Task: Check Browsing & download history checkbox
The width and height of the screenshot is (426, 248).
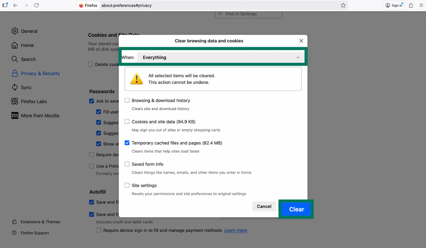Action: coord(127,100)
